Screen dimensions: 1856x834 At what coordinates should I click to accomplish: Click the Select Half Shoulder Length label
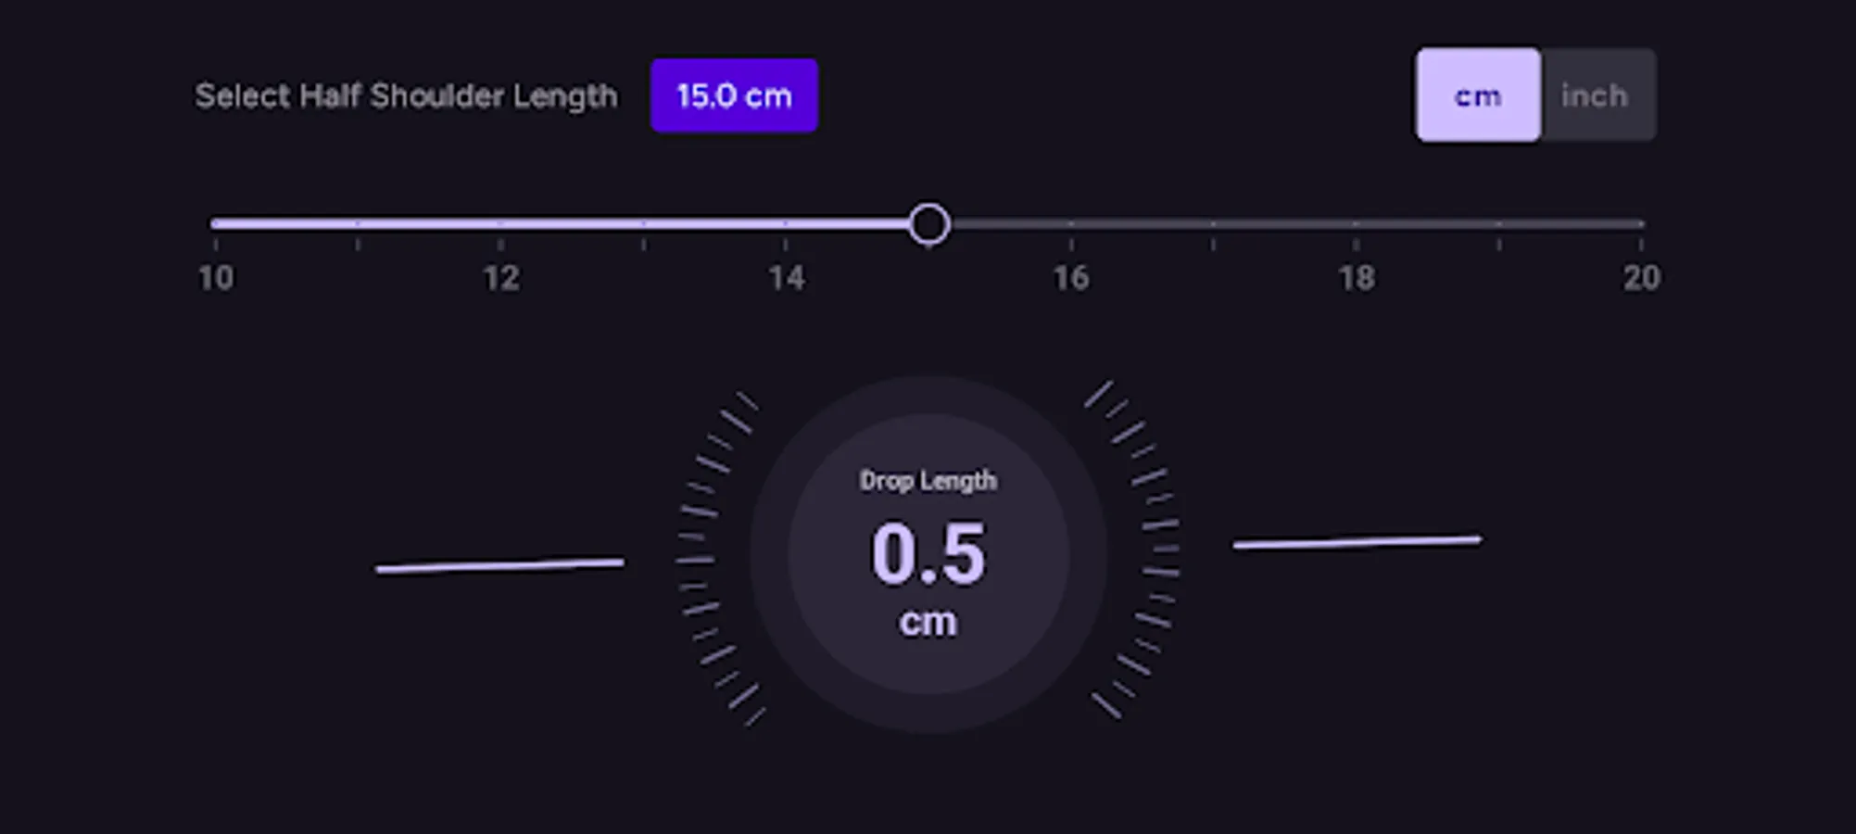click(407, 95)
